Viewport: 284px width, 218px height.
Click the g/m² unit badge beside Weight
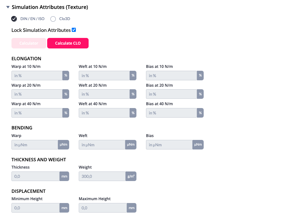coord(131,176)
